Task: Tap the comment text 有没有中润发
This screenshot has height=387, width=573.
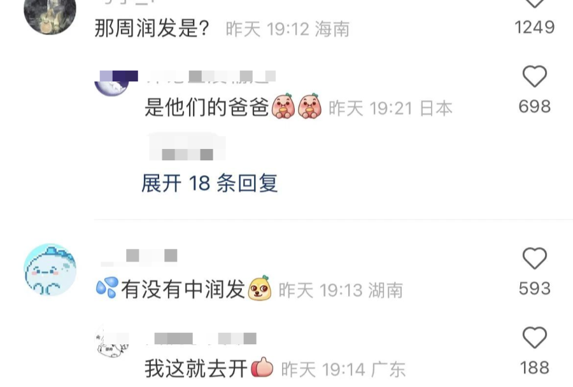Action: pos(183,290)
